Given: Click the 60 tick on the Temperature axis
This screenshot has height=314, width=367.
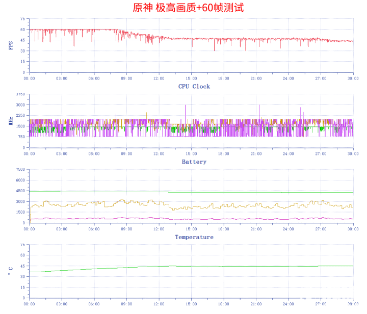Looking at the screenshot, I should tap(22, 255).
